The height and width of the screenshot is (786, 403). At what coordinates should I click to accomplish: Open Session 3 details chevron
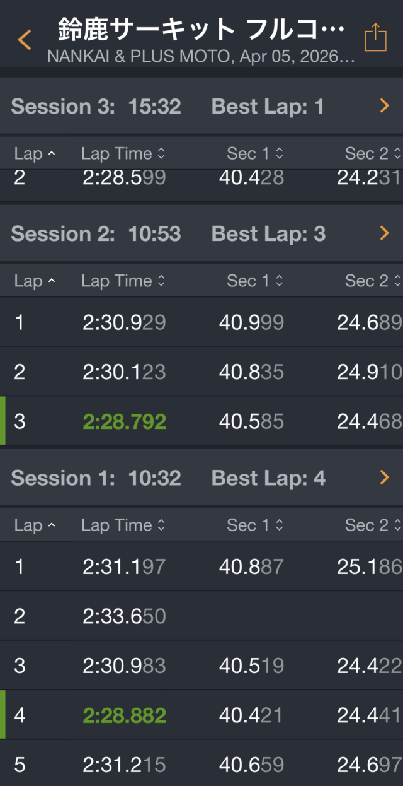(385, 107)
